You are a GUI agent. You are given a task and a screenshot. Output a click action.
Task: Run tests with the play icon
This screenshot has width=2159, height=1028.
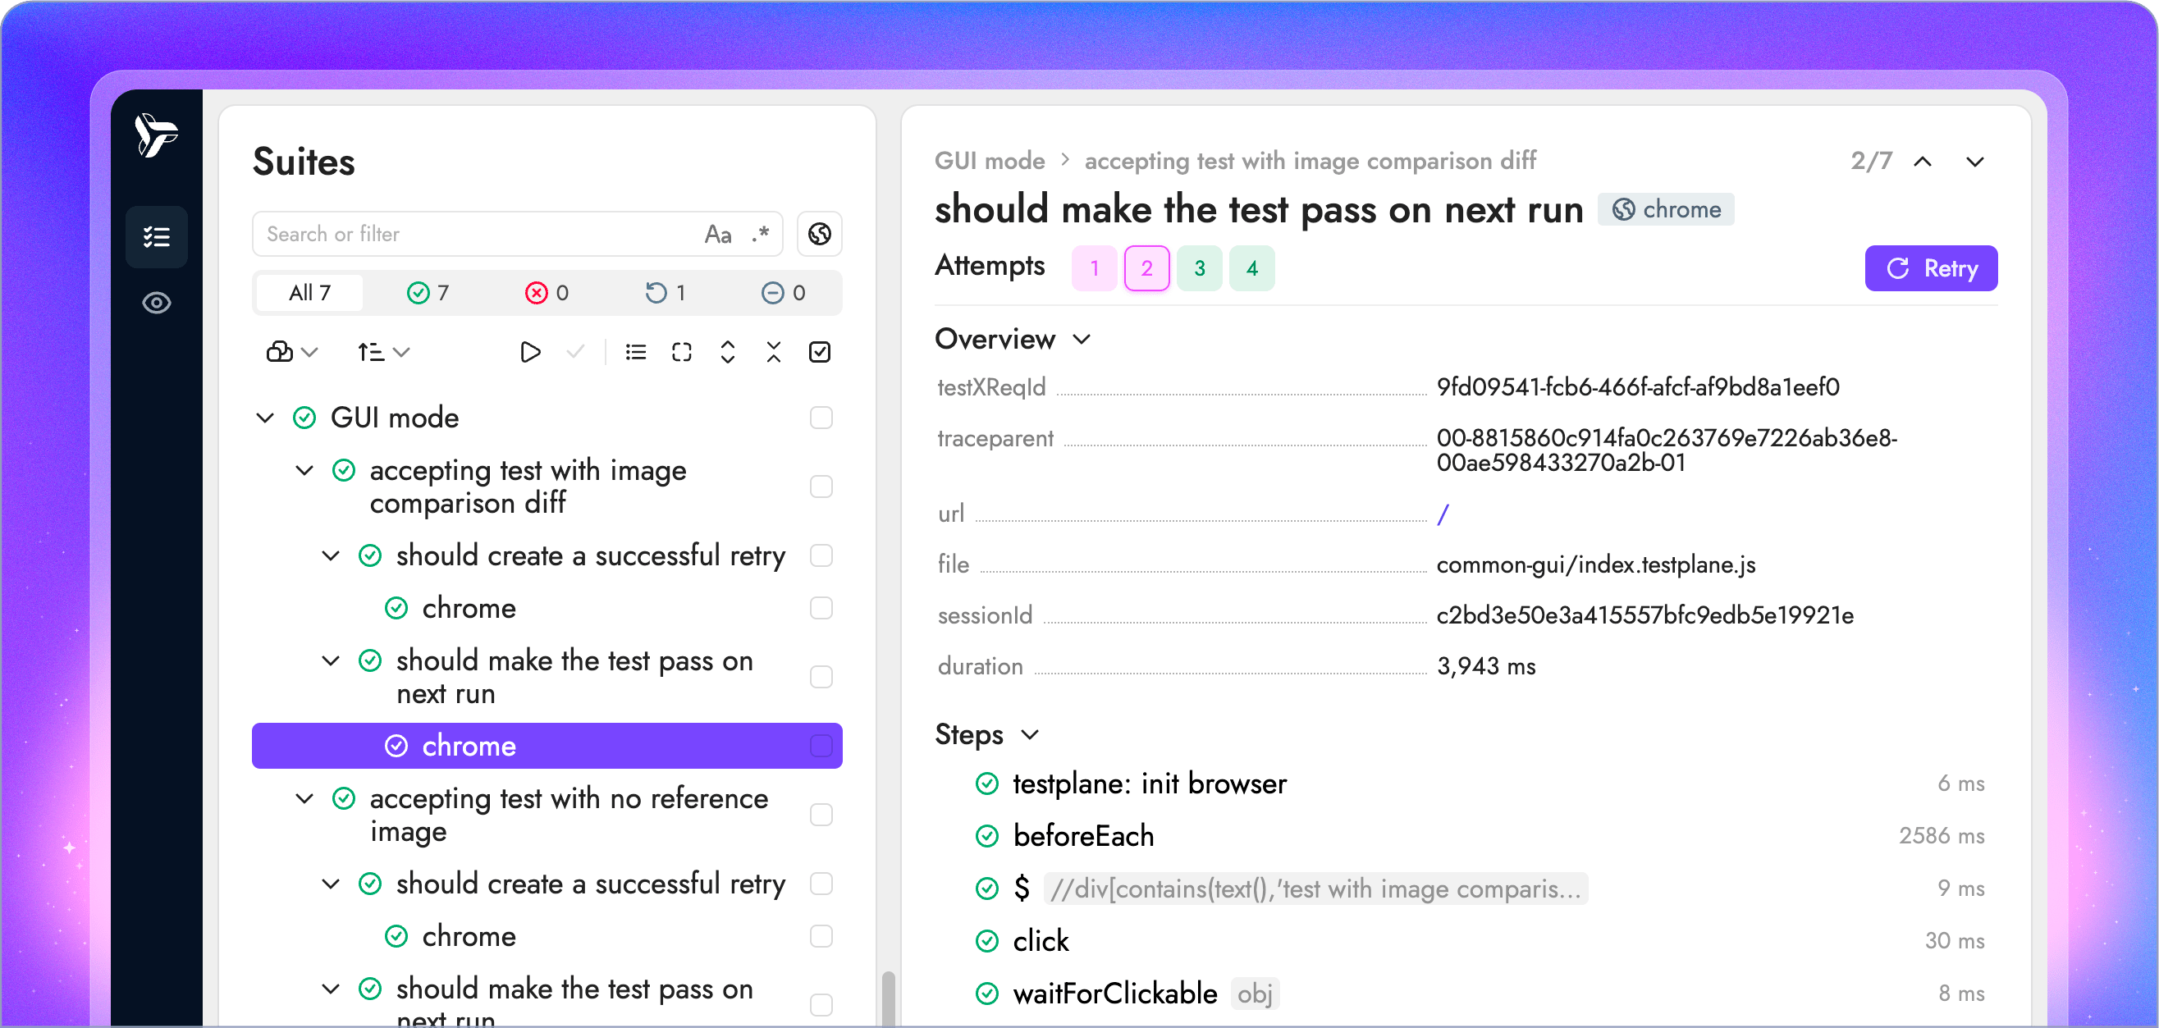coord(529,352)
